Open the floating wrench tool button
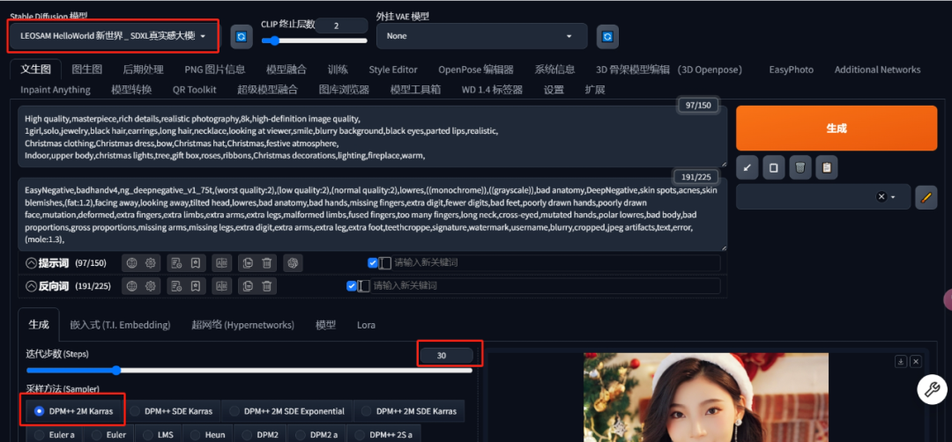Image resolution: width=952 pixels, height=442 pixels. click(x=932, y=389)
